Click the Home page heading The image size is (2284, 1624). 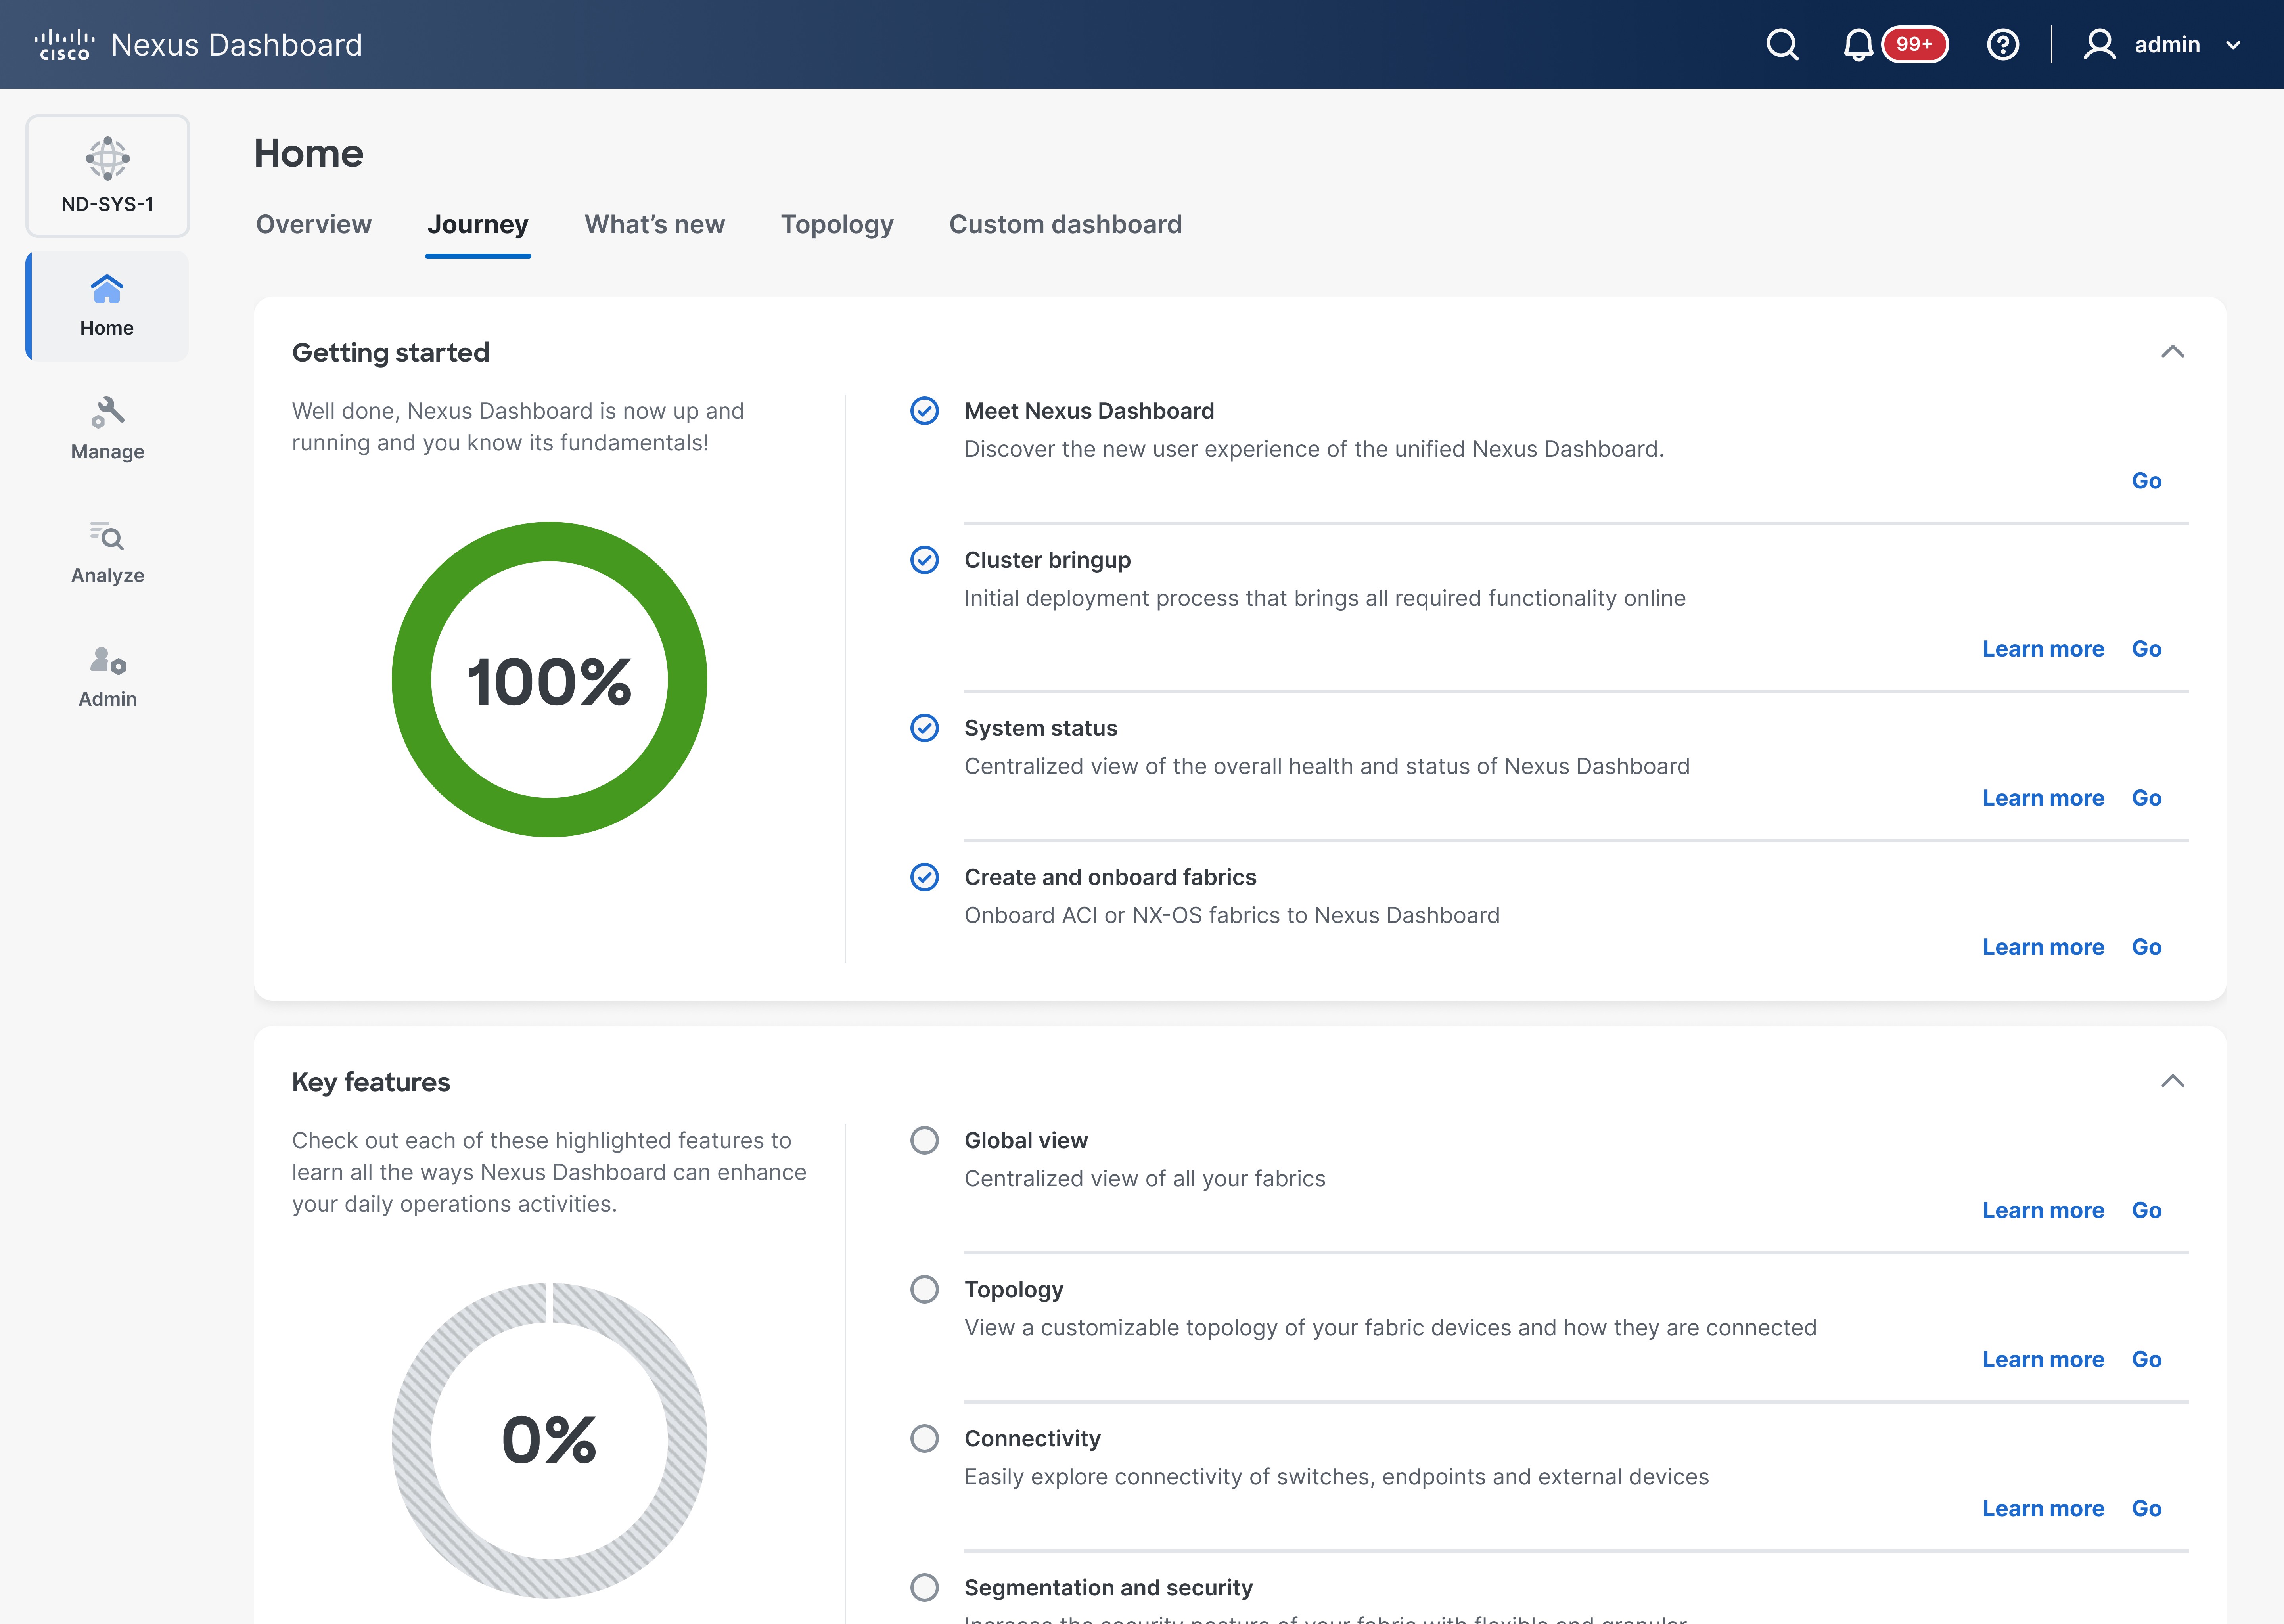point(309,153)
